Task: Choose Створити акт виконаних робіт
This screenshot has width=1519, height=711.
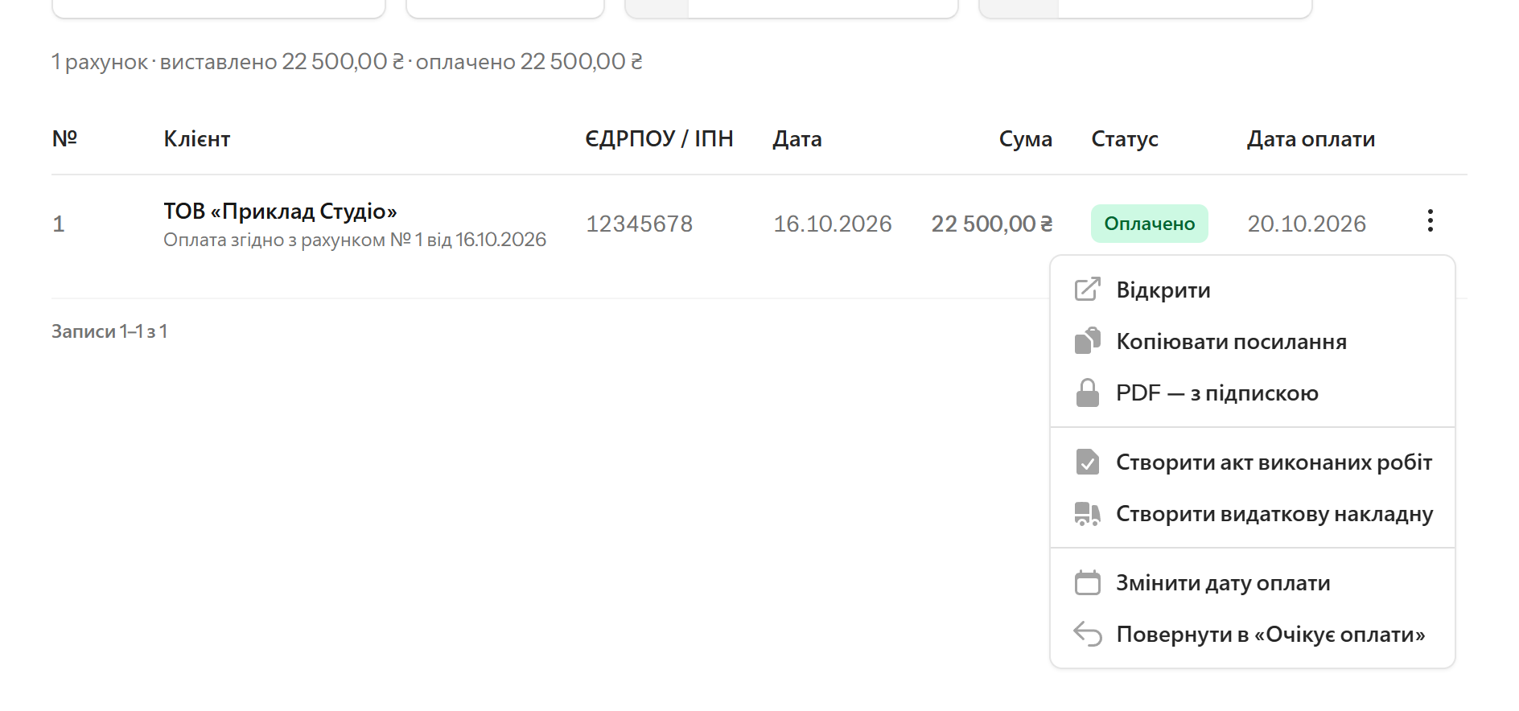Action: click(x=1253, y=462)
